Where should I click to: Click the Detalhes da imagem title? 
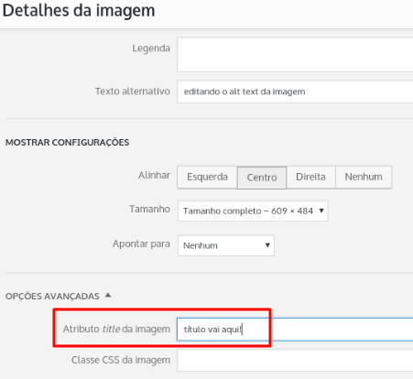(79, 10)
